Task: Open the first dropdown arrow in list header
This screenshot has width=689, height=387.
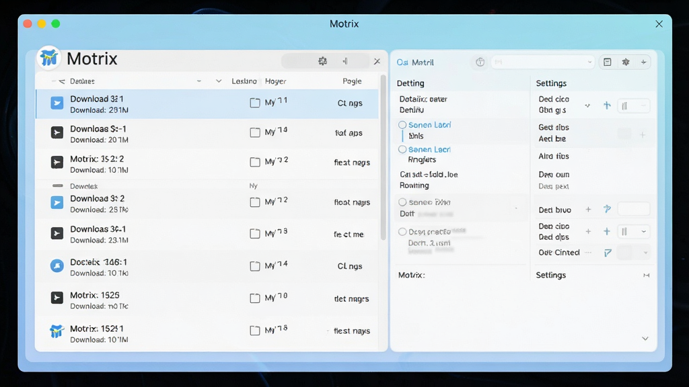Action: [x=199, y=81]
